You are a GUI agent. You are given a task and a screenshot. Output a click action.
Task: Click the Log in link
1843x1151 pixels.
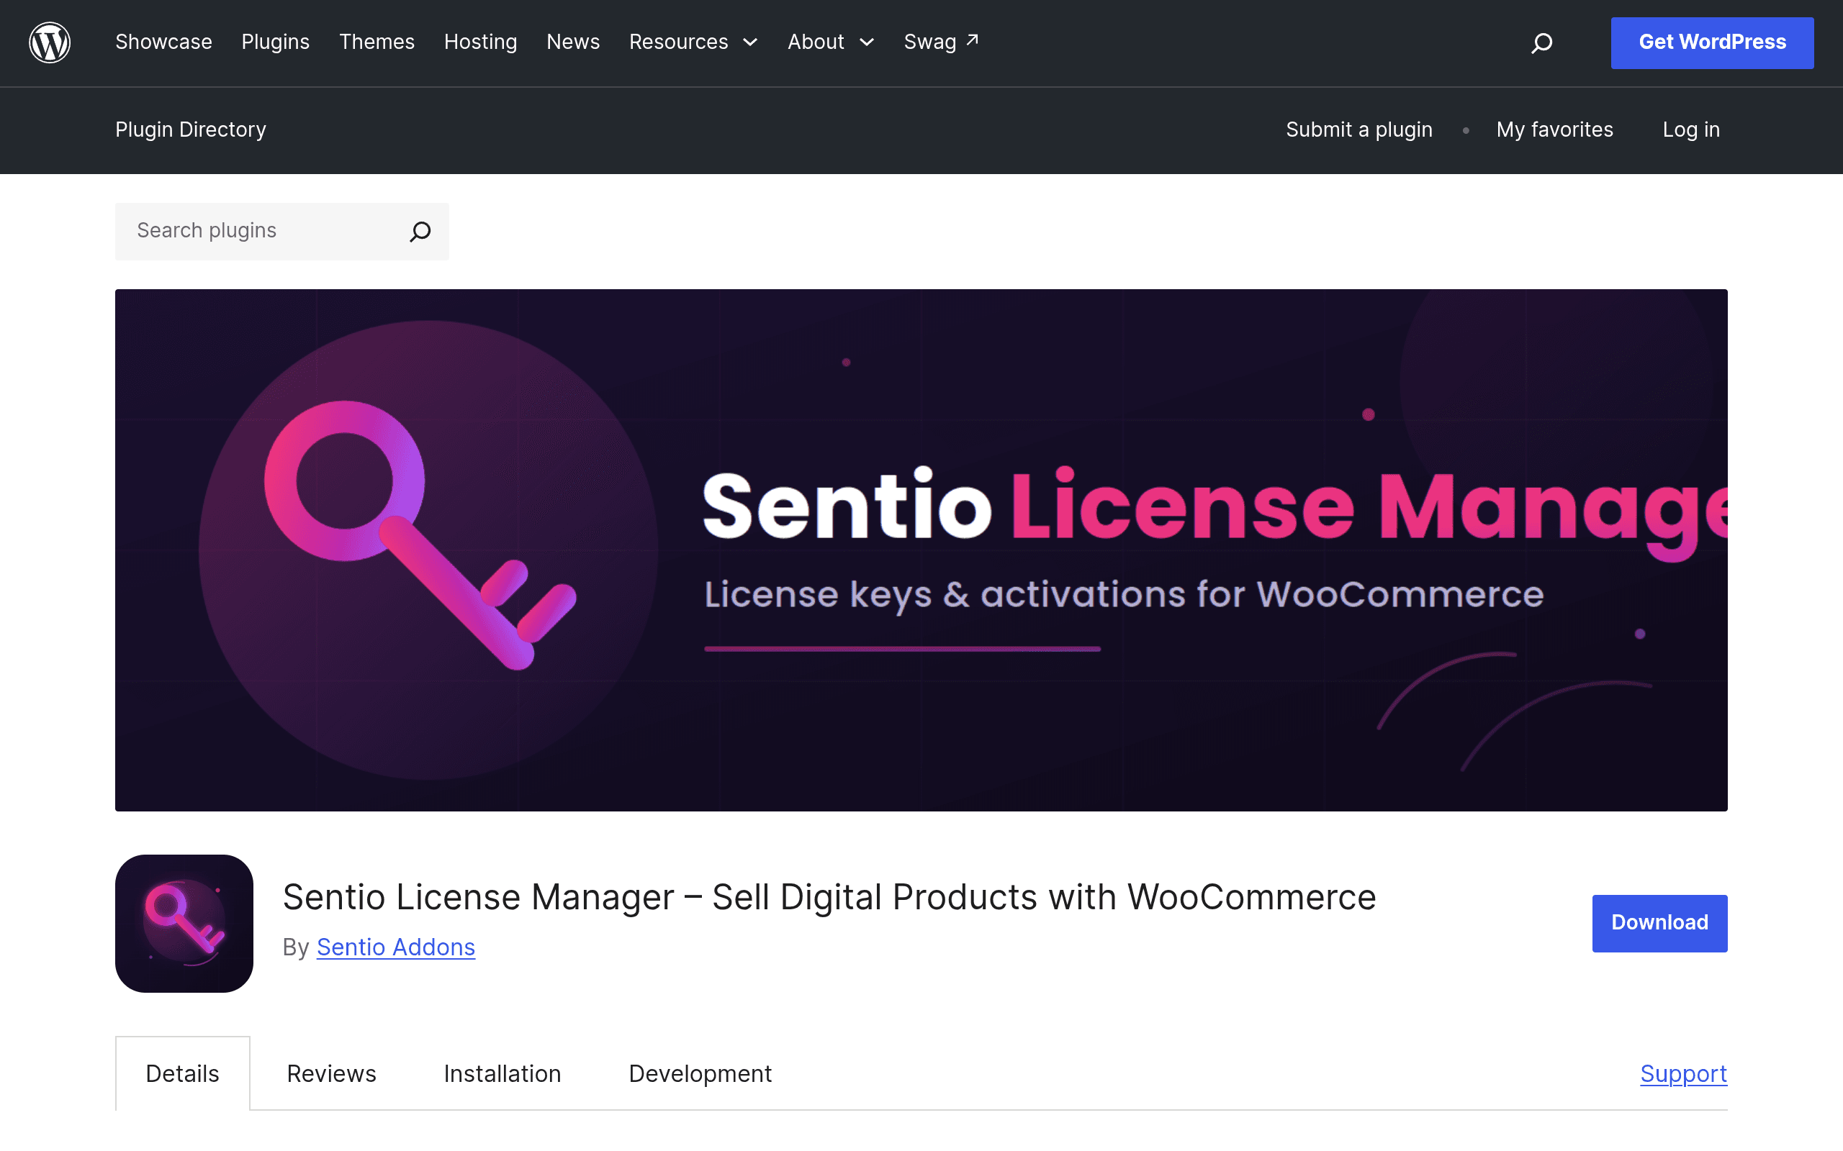(1690, 130)
